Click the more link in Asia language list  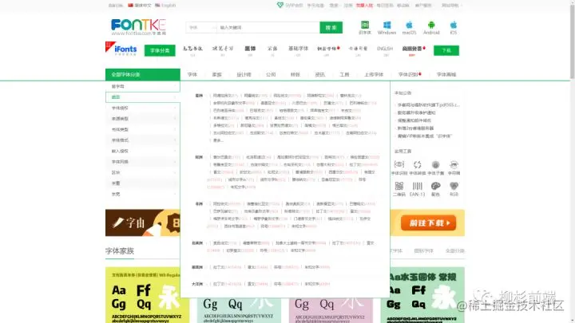click(x=218, y=140)
